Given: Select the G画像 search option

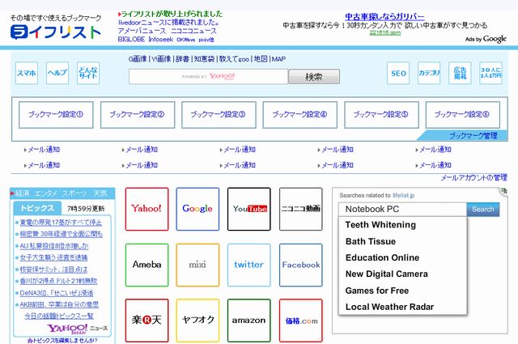Looking at the screenshot, I should [138, 59].
